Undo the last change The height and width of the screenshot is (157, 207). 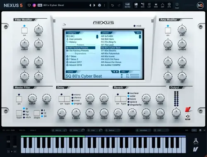[113, 5]
